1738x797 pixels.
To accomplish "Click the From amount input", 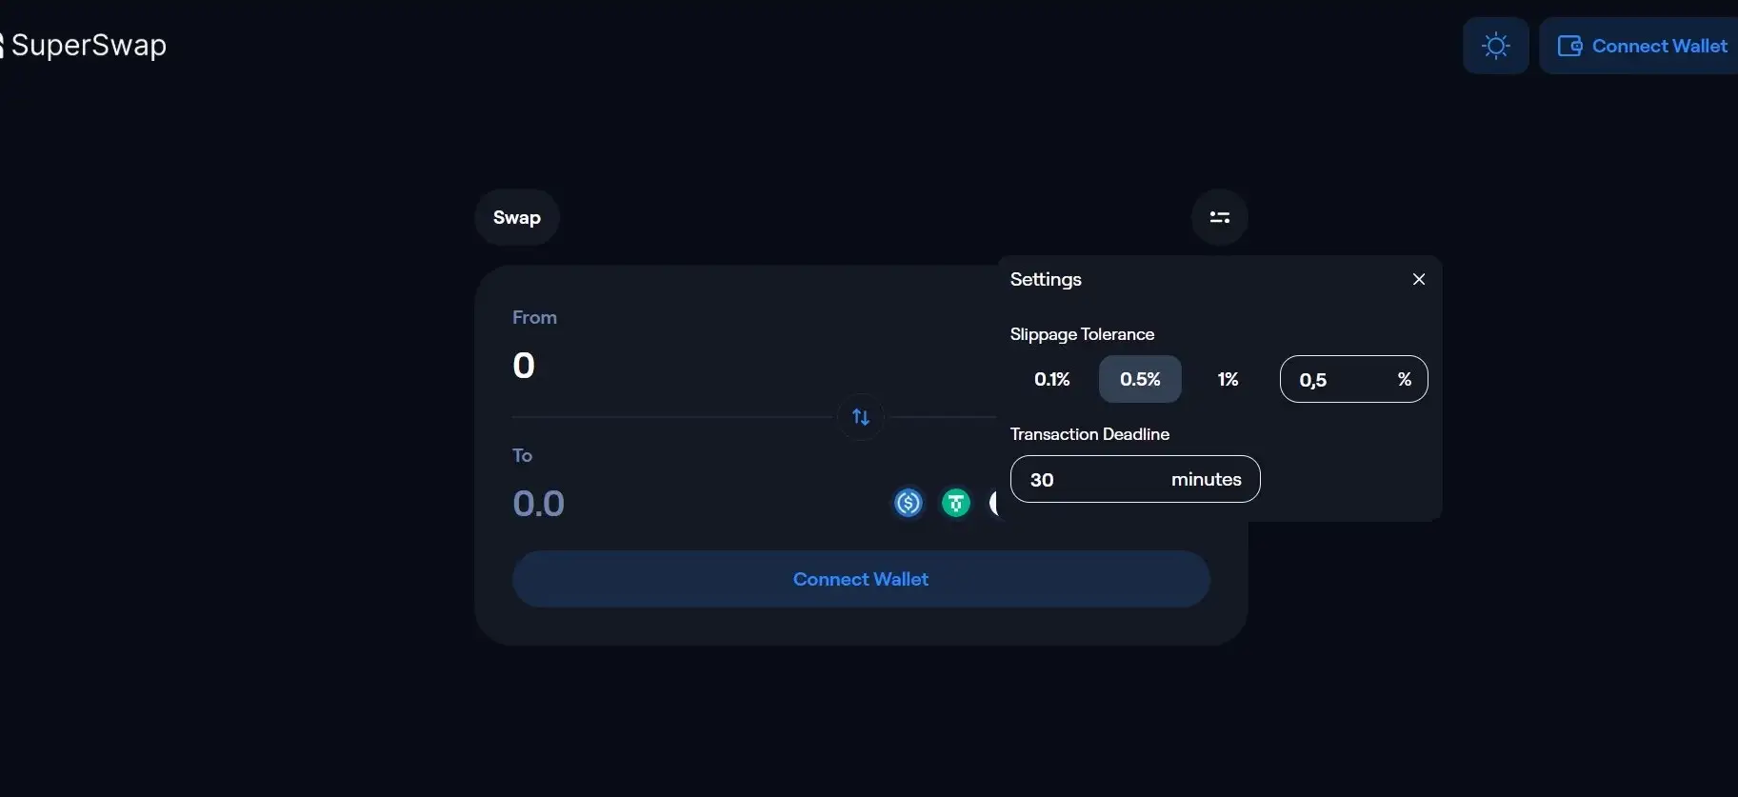I will coord(667,366).
